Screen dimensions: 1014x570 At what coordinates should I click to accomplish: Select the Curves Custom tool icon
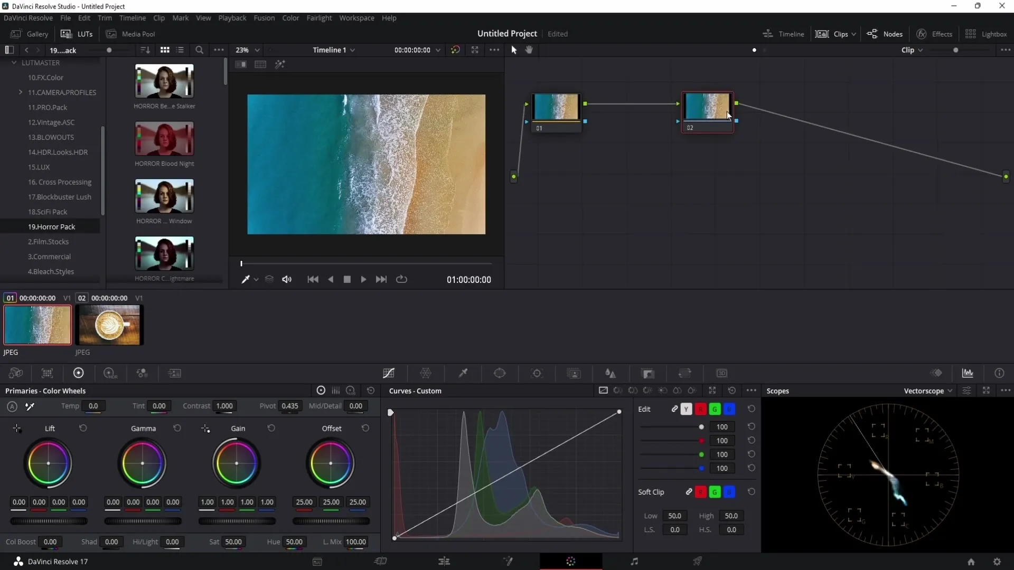[389, 373]
